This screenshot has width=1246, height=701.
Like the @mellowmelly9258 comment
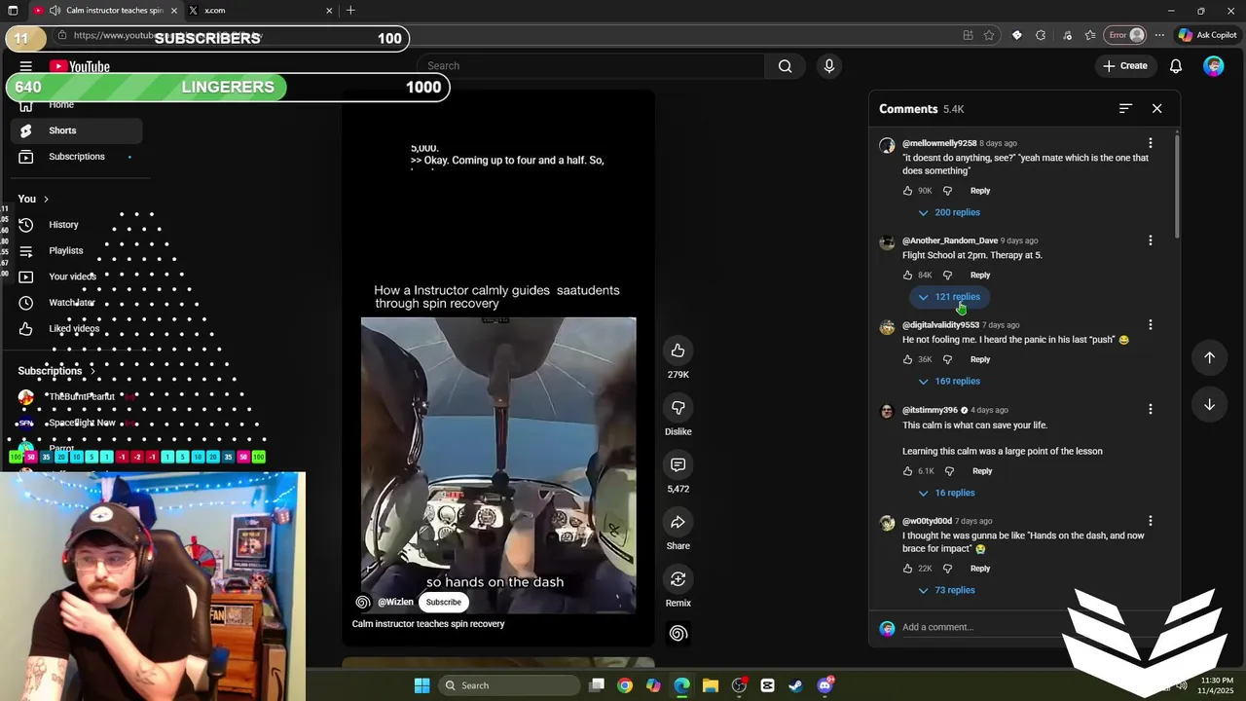[x=908, y=191]
